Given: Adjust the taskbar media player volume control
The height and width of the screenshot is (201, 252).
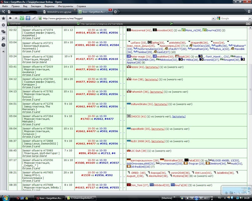Looking at the screenshot, I should [207, 198].
